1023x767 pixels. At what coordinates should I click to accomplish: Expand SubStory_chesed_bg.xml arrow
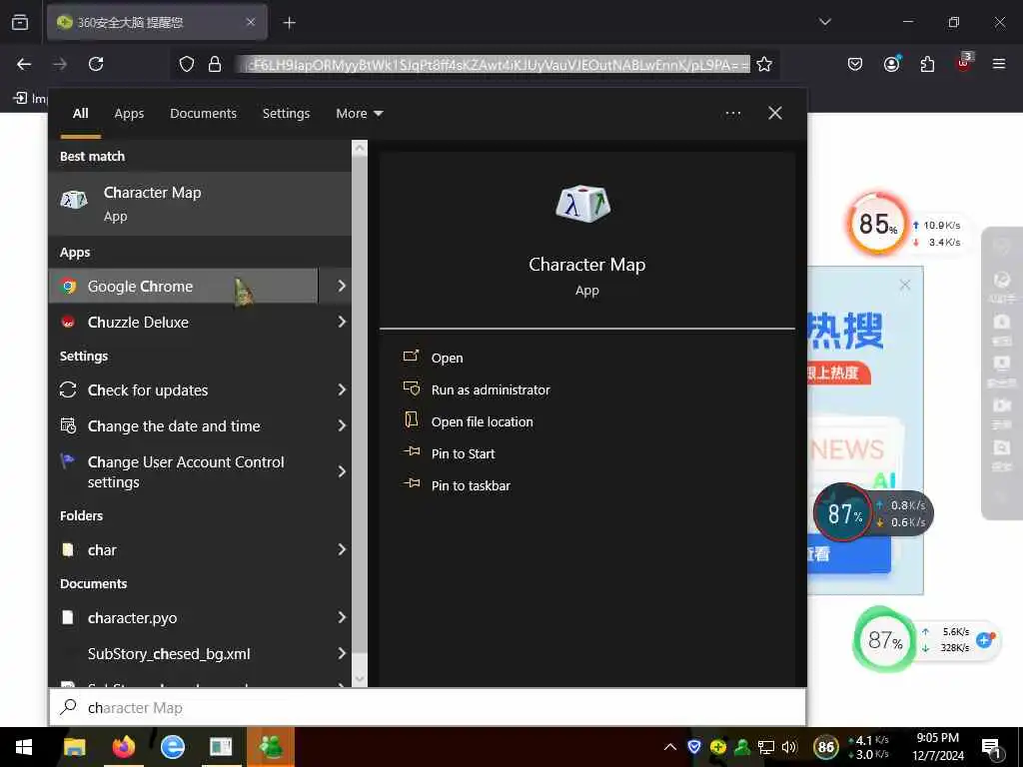pos(342,653)
